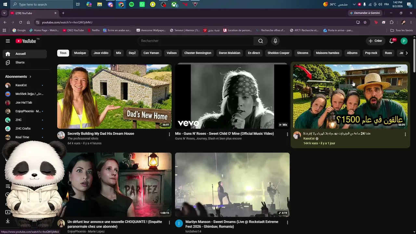Filter the feed by Musique
This screenshot has width=416, height=234.
80,53
